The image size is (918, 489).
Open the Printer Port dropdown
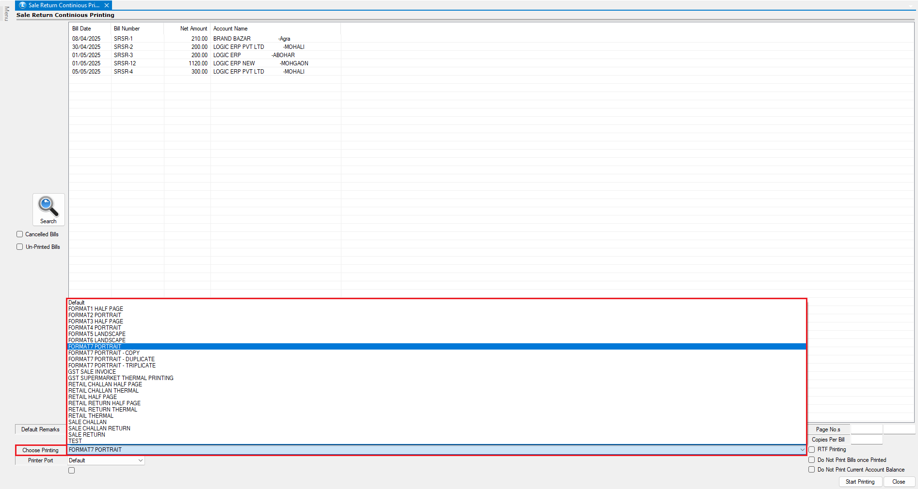[x=140, y=460]
